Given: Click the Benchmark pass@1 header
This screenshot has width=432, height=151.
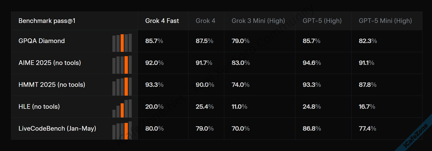Looking at the screenshot, I should [47, 21].
